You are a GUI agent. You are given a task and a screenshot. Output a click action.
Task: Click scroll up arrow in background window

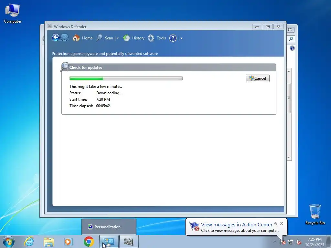coord(289,71)
